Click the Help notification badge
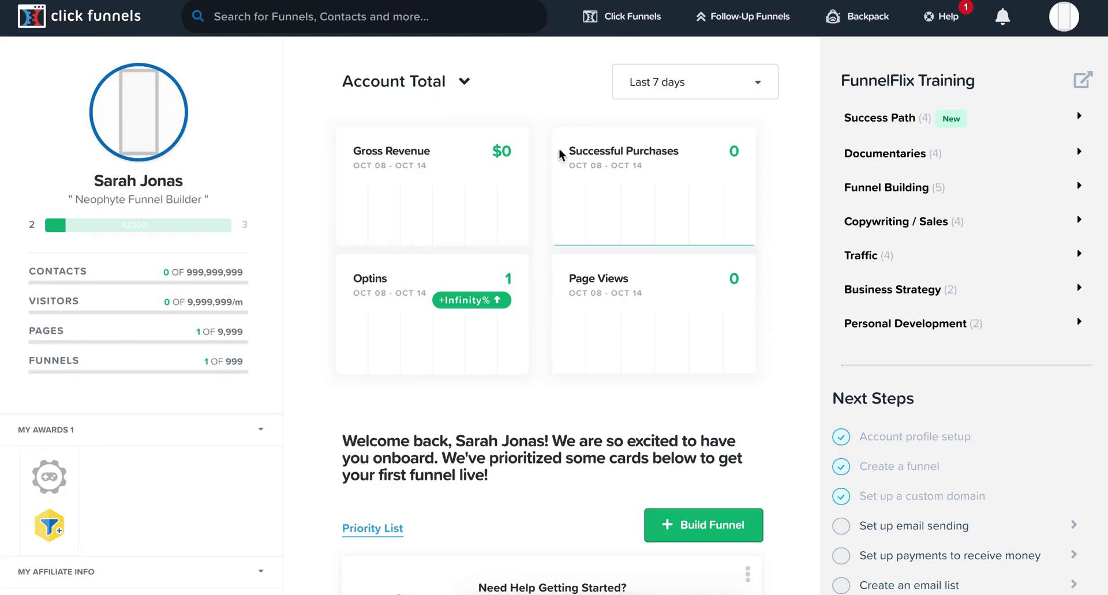Viewport: 1108px width, 595px height. coord(965,7)
